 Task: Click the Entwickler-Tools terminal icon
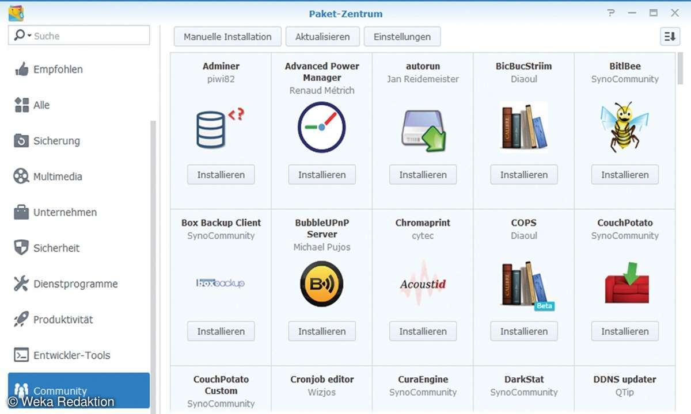point(21,355)
